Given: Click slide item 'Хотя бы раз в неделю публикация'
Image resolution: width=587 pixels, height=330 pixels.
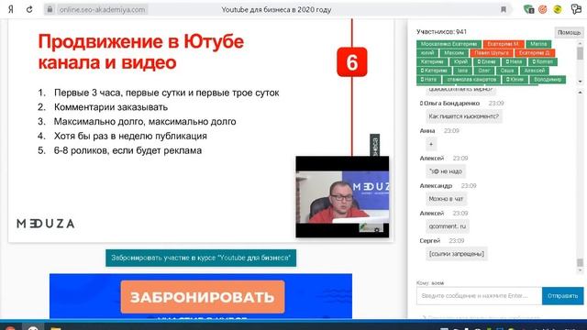Looking at the screenshot, I should (x=130, y=136).
